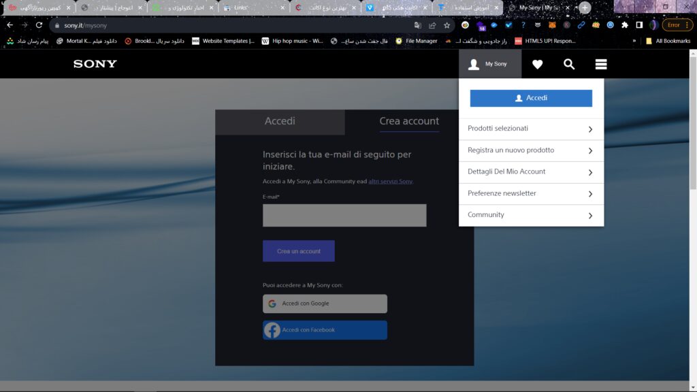Screen dimensions: 697x392
Task: Sign in with Accedi con Facebook
Action: pos(325,330)
